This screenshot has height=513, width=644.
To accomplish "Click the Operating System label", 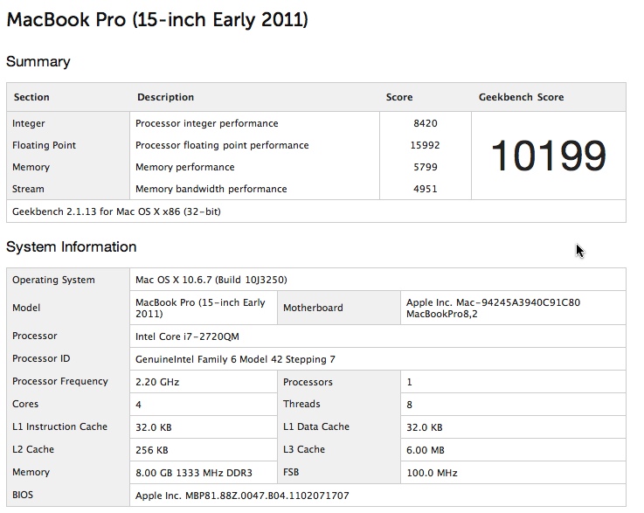I will coord(53,280).
